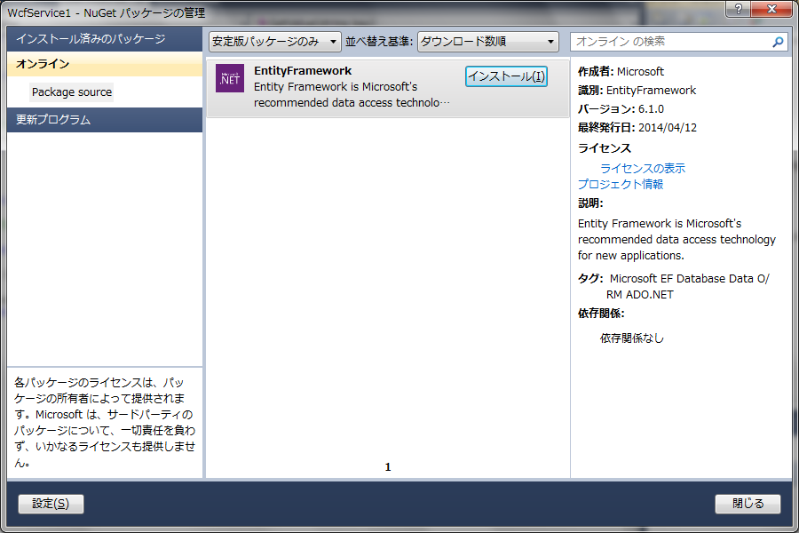
Task: Open the 安定版パッケージのみ dropdown
Action: pos(275,42)
